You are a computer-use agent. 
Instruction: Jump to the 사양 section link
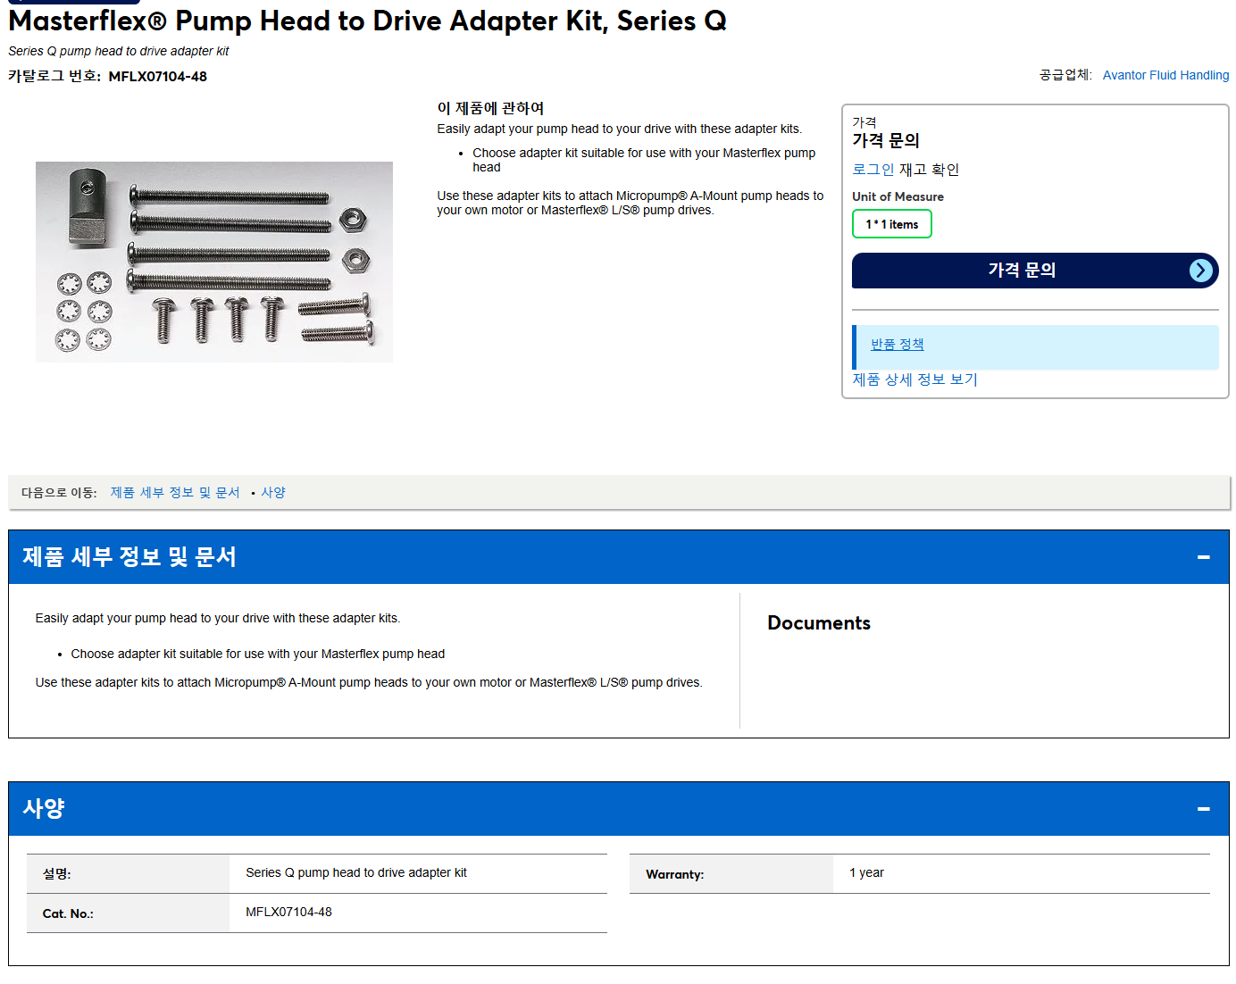pos(273,493)
